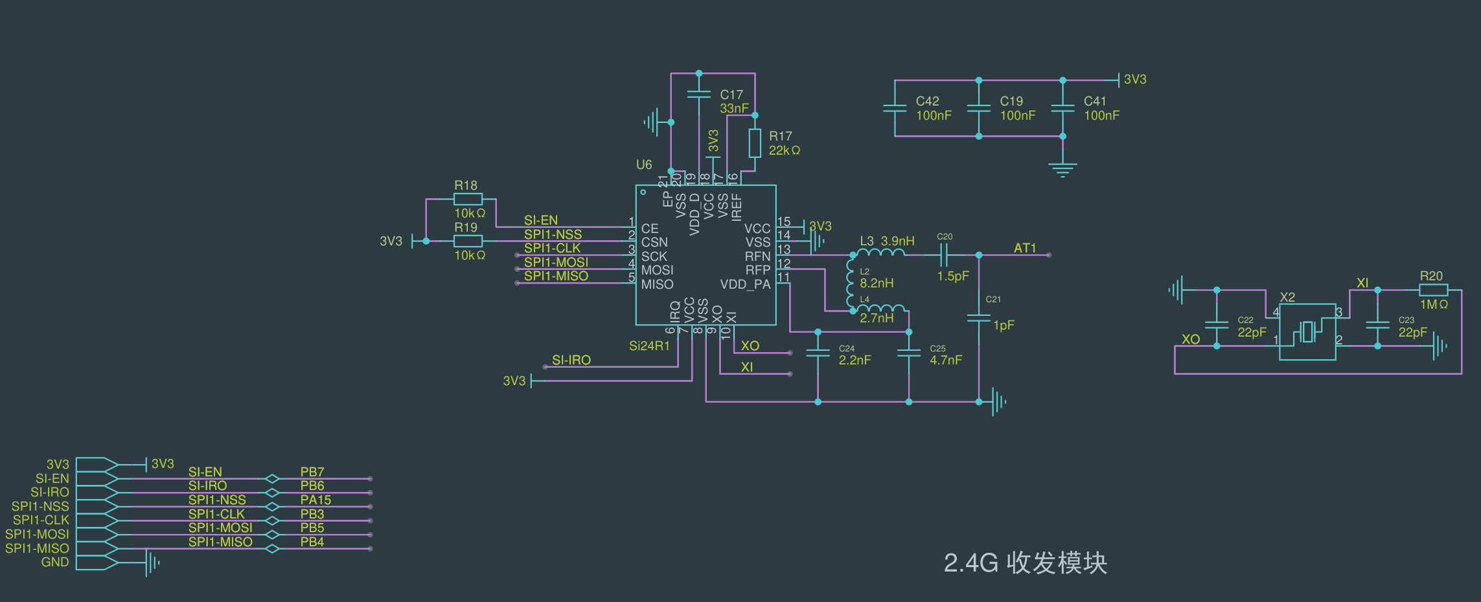
Task: Select the C22 22pF capacitor symbol
Action: (x=1217, y=325)
